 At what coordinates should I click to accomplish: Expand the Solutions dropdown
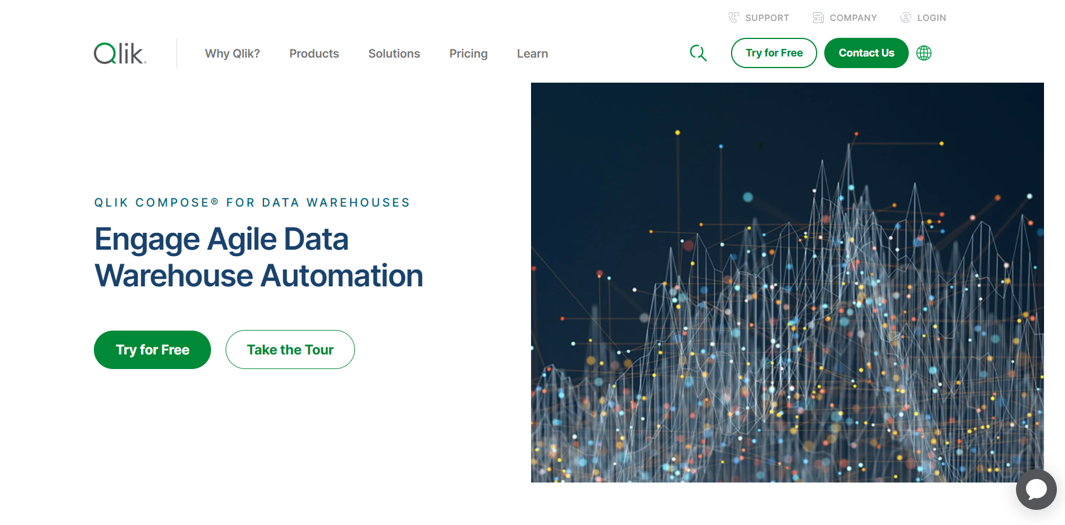click(x=394, y=53)
